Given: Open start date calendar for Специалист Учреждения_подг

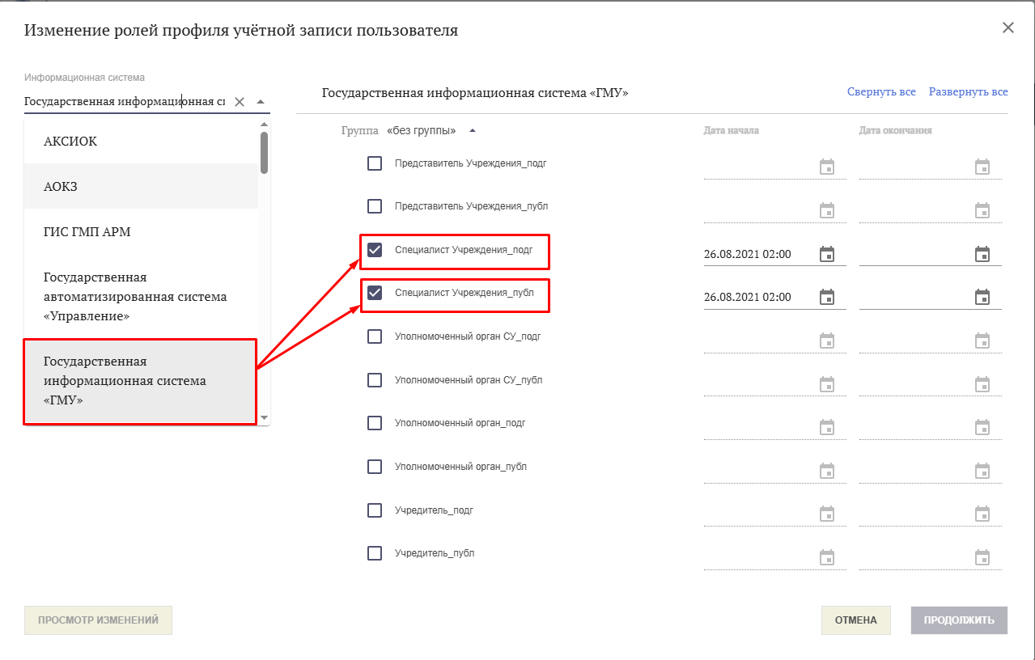Looking at the screenshot, I should (x=826, y=254).
